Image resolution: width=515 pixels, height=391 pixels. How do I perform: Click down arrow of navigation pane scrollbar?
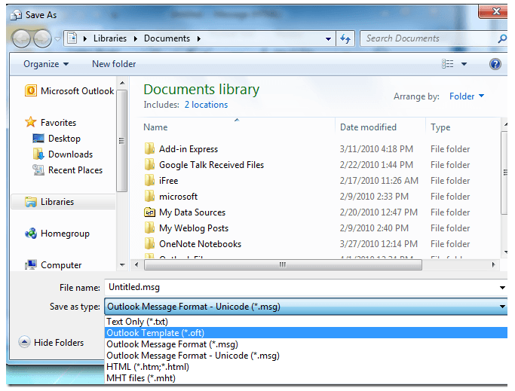coord(122,265)
